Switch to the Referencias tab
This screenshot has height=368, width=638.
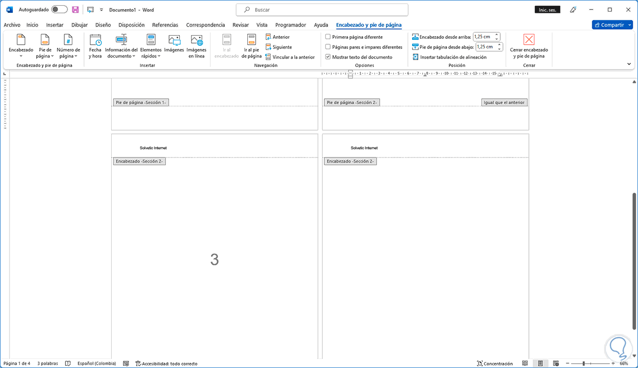pyautogui.click(x=165, y=25)
